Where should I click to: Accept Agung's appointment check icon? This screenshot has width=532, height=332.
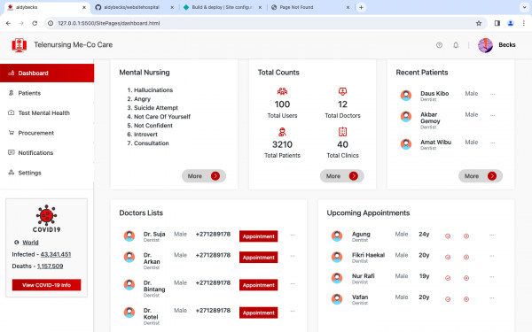448,236
